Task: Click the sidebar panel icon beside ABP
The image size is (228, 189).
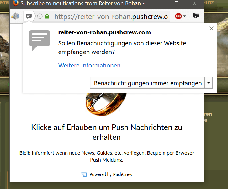Action: pyautogui.click(x=196, y=16)
